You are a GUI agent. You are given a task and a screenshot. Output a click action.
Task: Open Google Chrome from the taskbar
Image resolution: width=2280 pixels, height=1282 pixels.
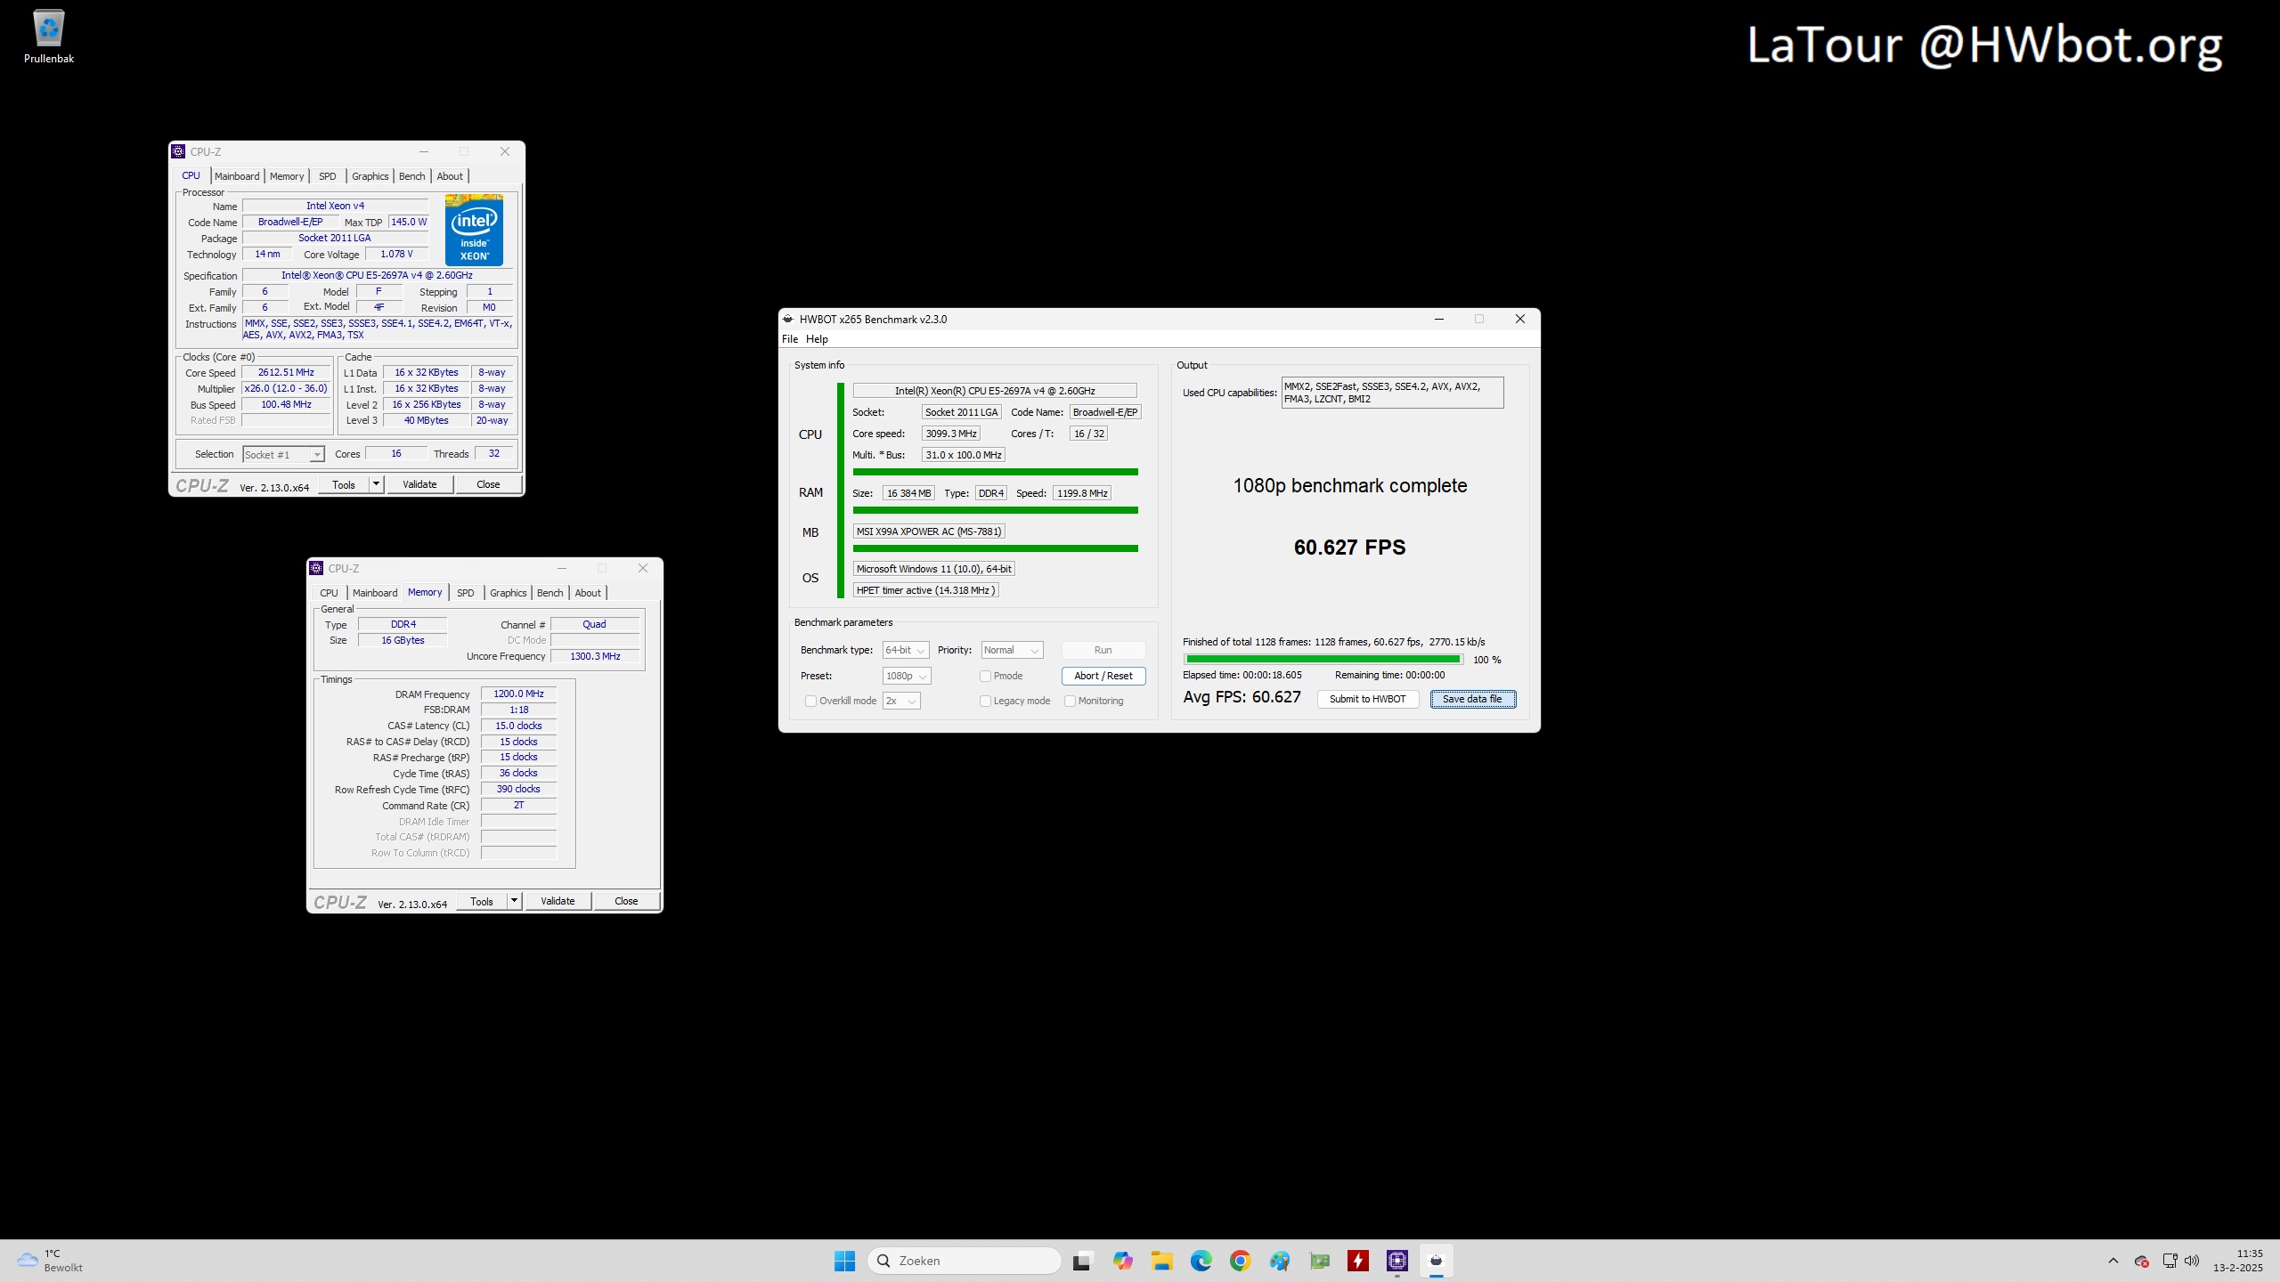[x=1240, y=1261]
